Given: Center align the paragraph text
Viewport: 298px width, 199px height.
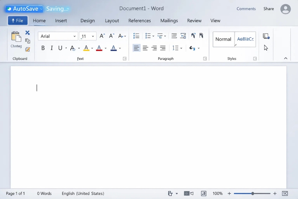Looking at the screenshot, I should (145, 48).
